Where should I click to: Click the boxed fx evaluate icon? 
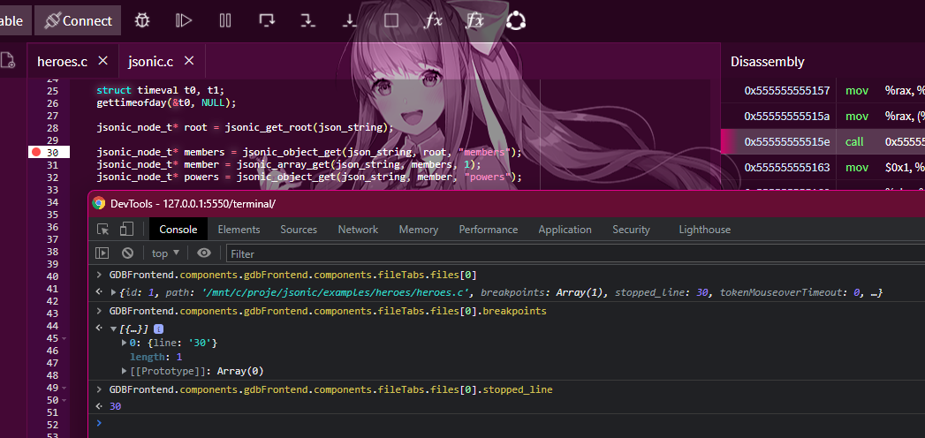pyautogui.click(x=475, y=20)
